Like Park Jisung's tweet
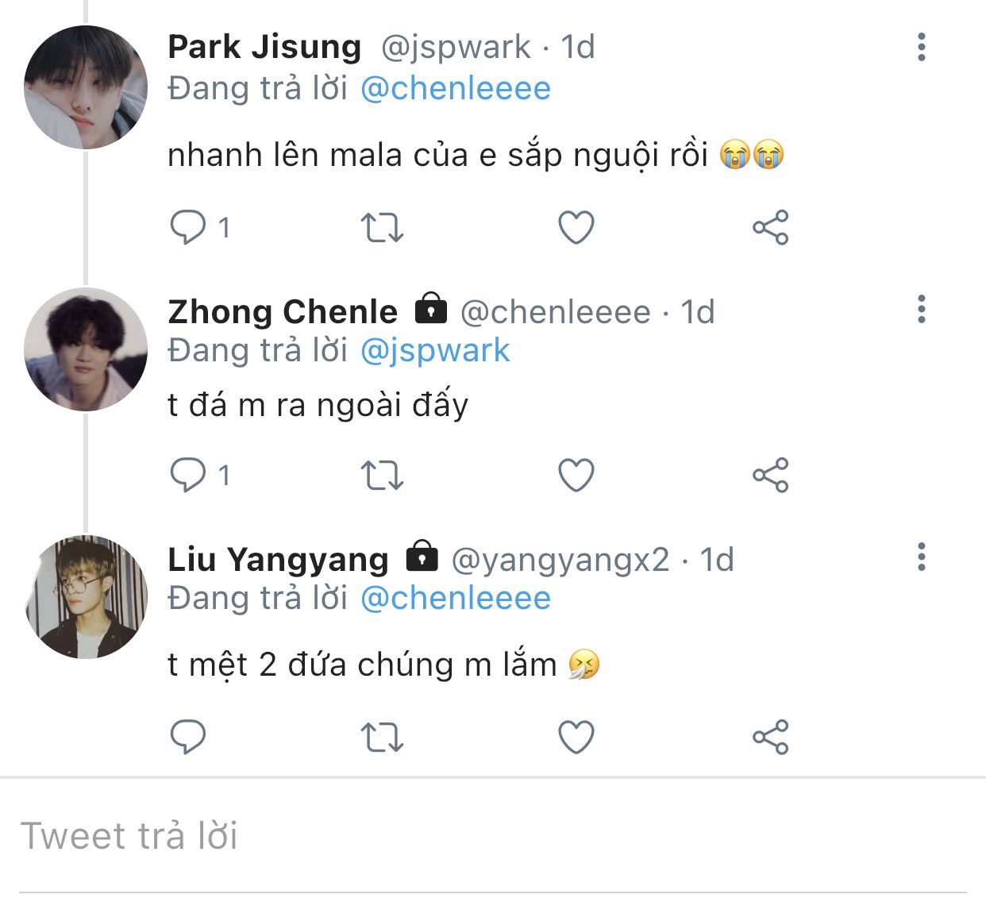Image resolution: width=986 pixels, height=902 pixels. pyautogui.click(x=576, y=228)
